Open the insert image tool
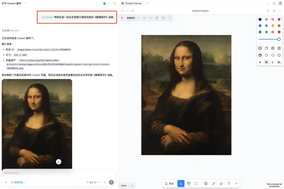This screenshot has height=189, width=284. (206, 183)
